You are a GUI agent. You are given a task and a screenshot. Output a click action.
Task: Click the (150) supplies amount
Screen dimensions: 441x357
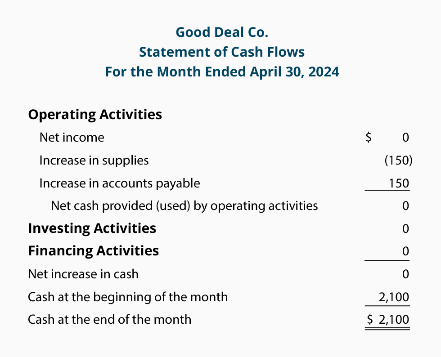tap(398, 161)
